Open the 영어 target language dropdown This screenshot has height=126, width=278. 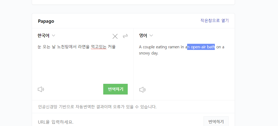coord(146,36)
